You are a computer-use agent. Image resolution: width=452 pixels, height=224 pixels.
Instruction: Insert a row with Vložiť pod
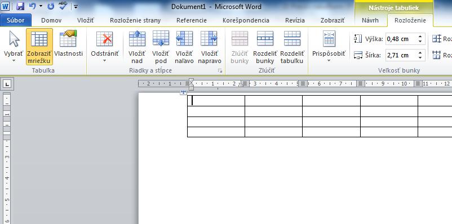(x=161, y=47)
